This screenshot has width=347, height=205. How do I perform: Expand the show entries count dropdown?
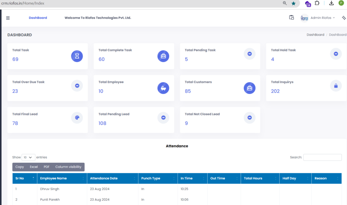[28, 157]
